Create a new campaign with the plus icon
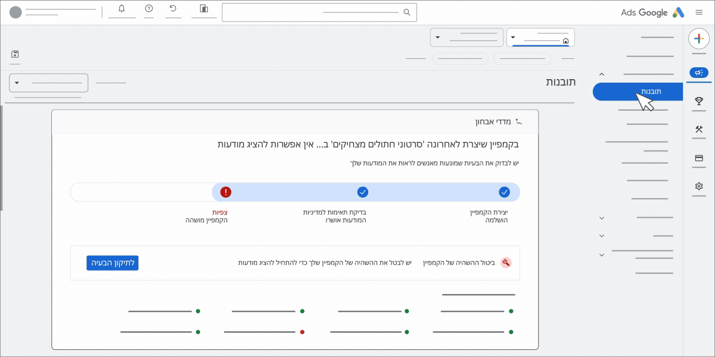The image size is (715, 357). tap(698, 39)
